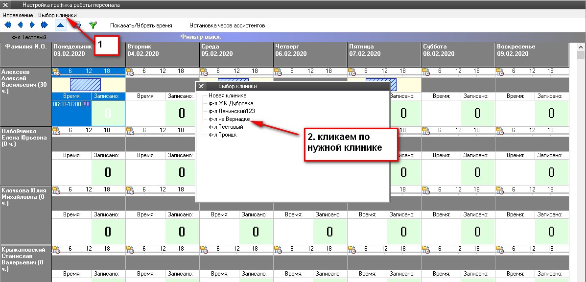Viewport: 586px width, 282px height.
Task: Go to previous week with single left arrow
Action: 20,25
